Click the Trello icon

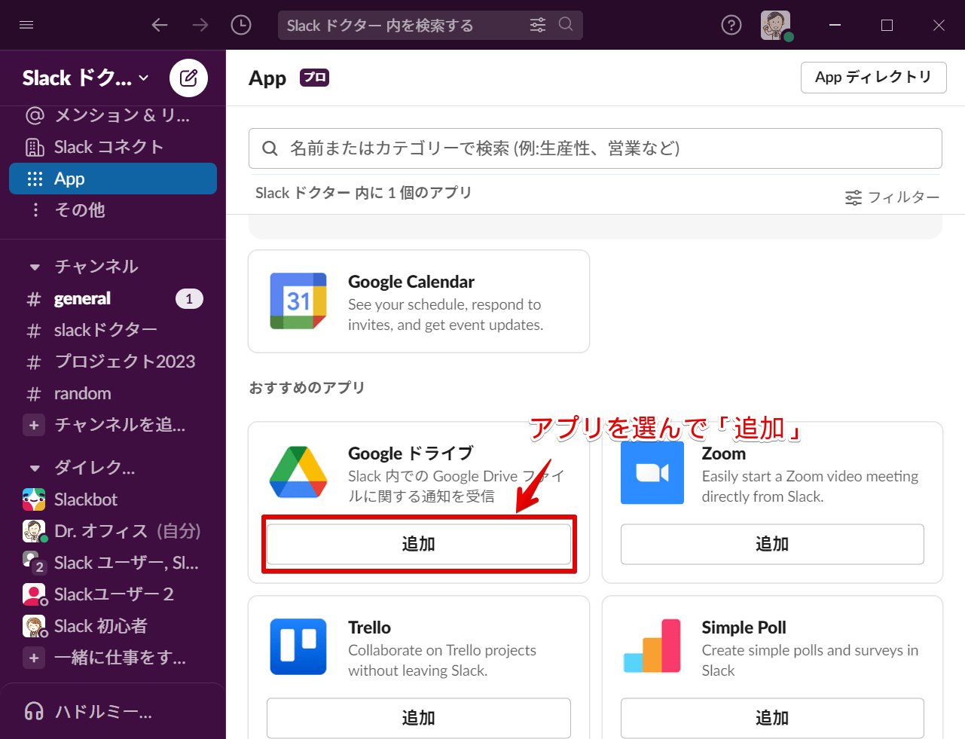pos(298,646)
